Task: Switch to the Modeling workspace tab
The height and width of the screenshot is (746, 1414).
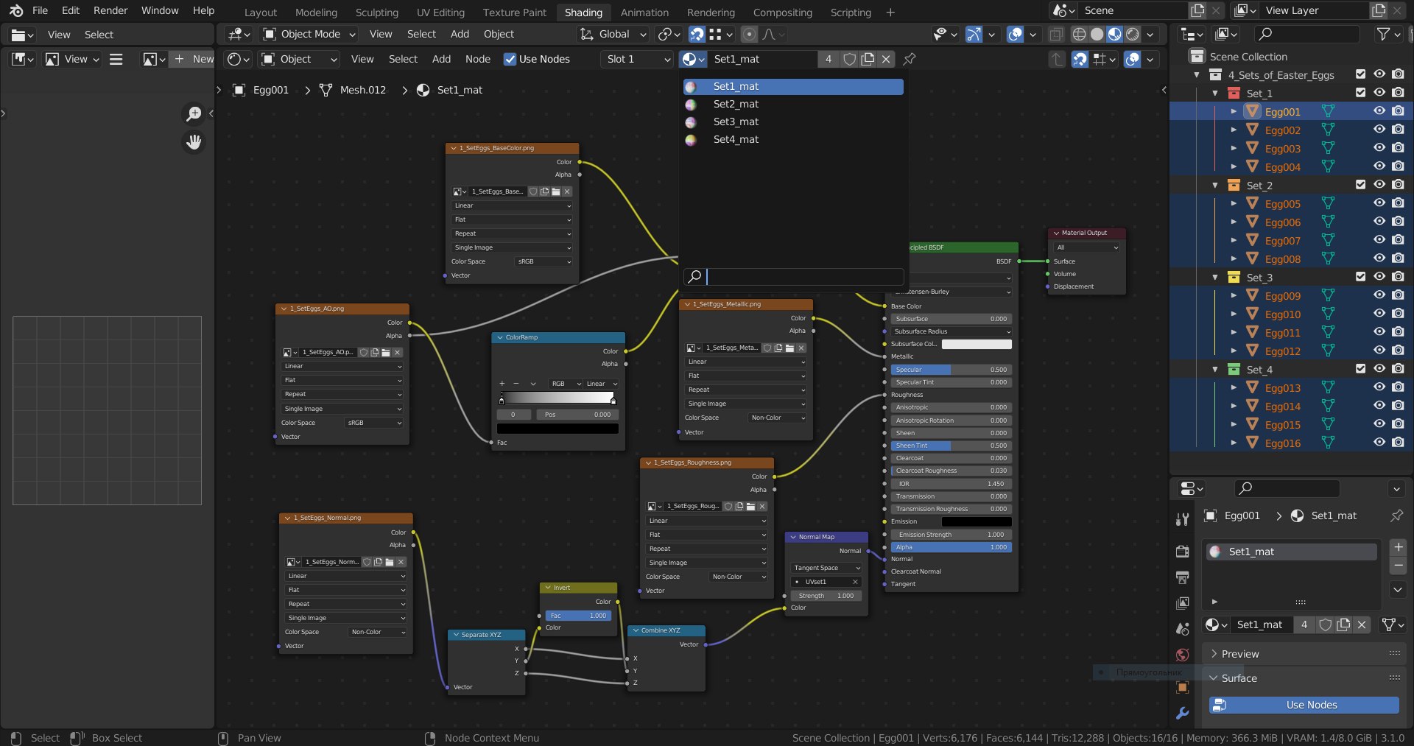Action: tap(316, 13)
